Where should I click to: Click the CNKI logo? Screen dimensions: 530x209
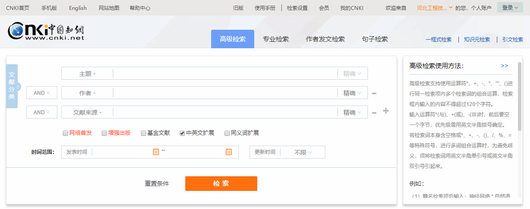46,32
